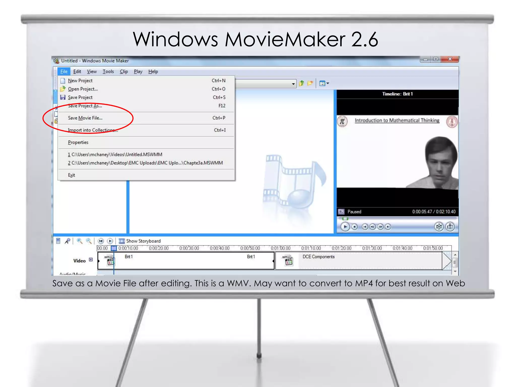Open the Tools menu
The height and width of the screenshot is (387, 516).
pyautogui.click(x=108, y=72)
